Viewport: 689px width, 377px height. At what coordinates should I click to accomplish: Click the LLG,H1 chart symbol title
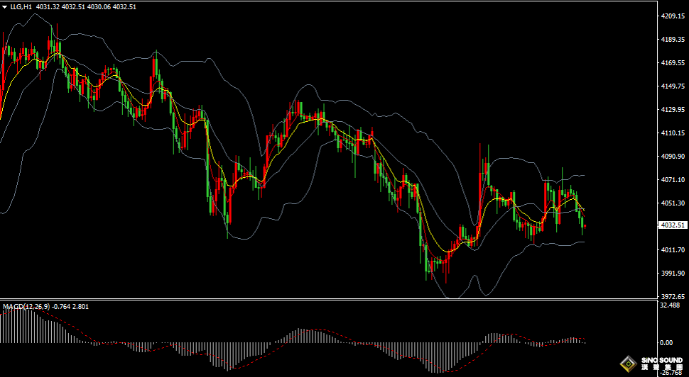[21, 7]
